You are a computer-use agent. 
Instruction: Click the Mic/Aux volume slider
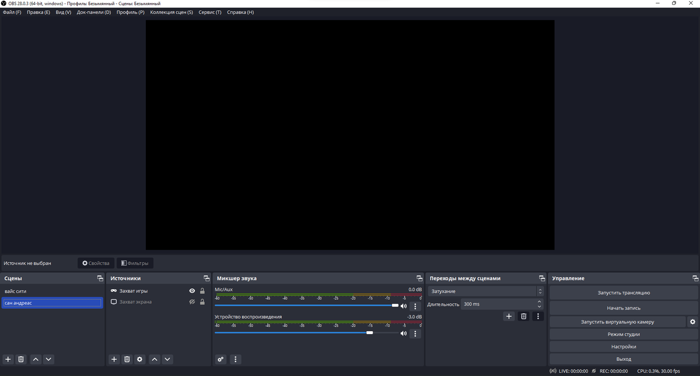[306, 305]
